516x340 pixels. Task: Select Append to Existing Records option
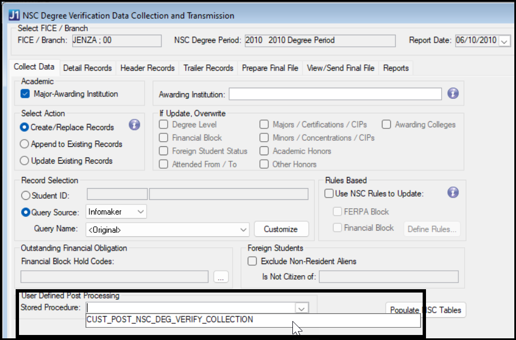pyautogui.click(x=25, y=144)
